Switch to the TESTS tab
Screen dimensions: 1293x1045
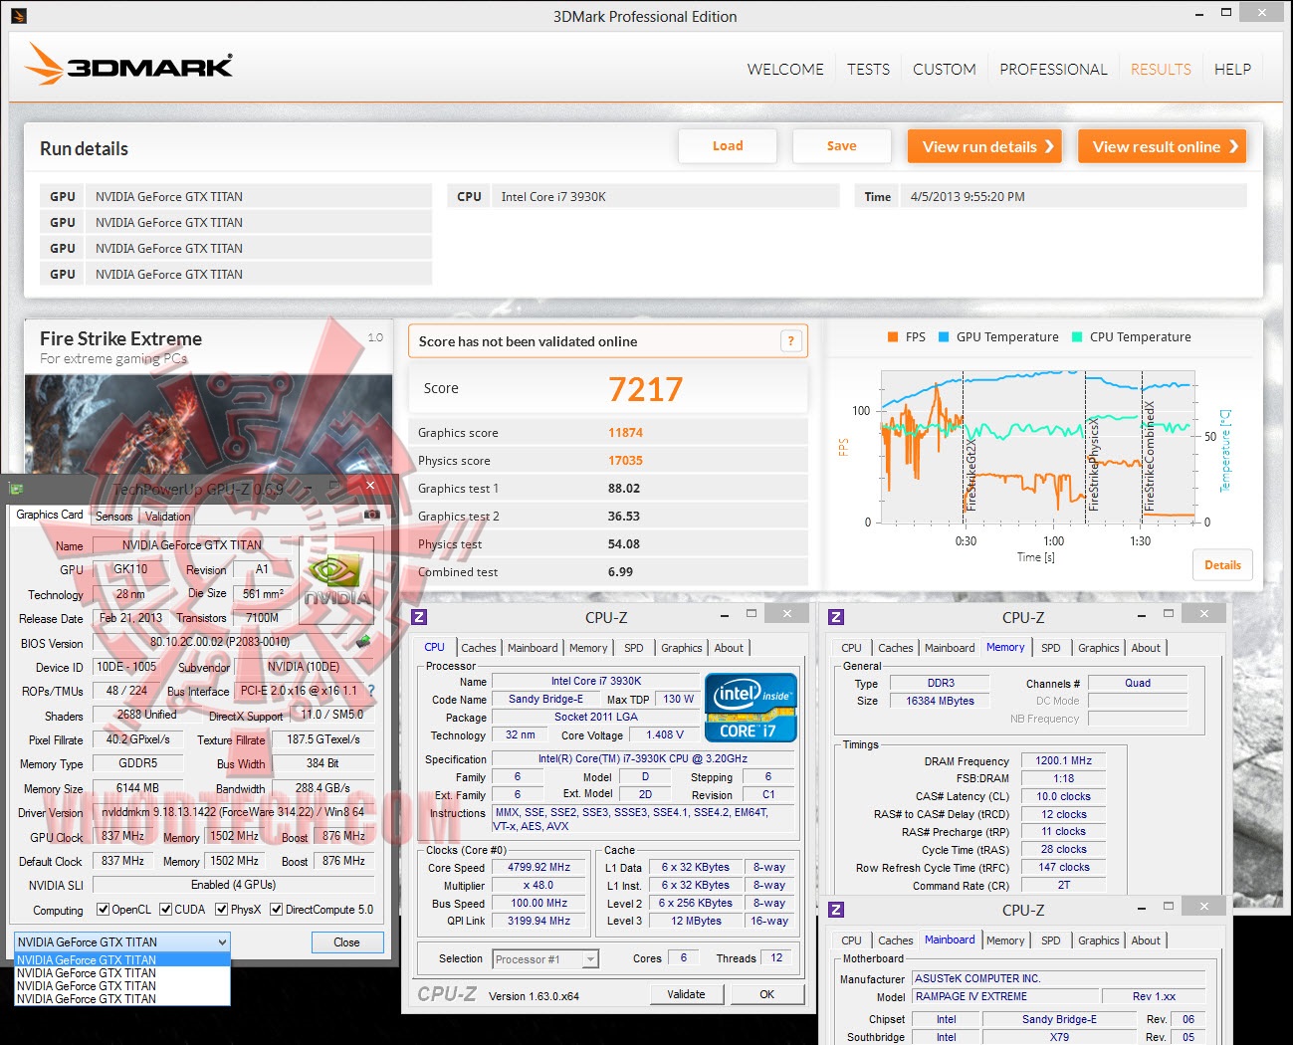tap(868, 70)
